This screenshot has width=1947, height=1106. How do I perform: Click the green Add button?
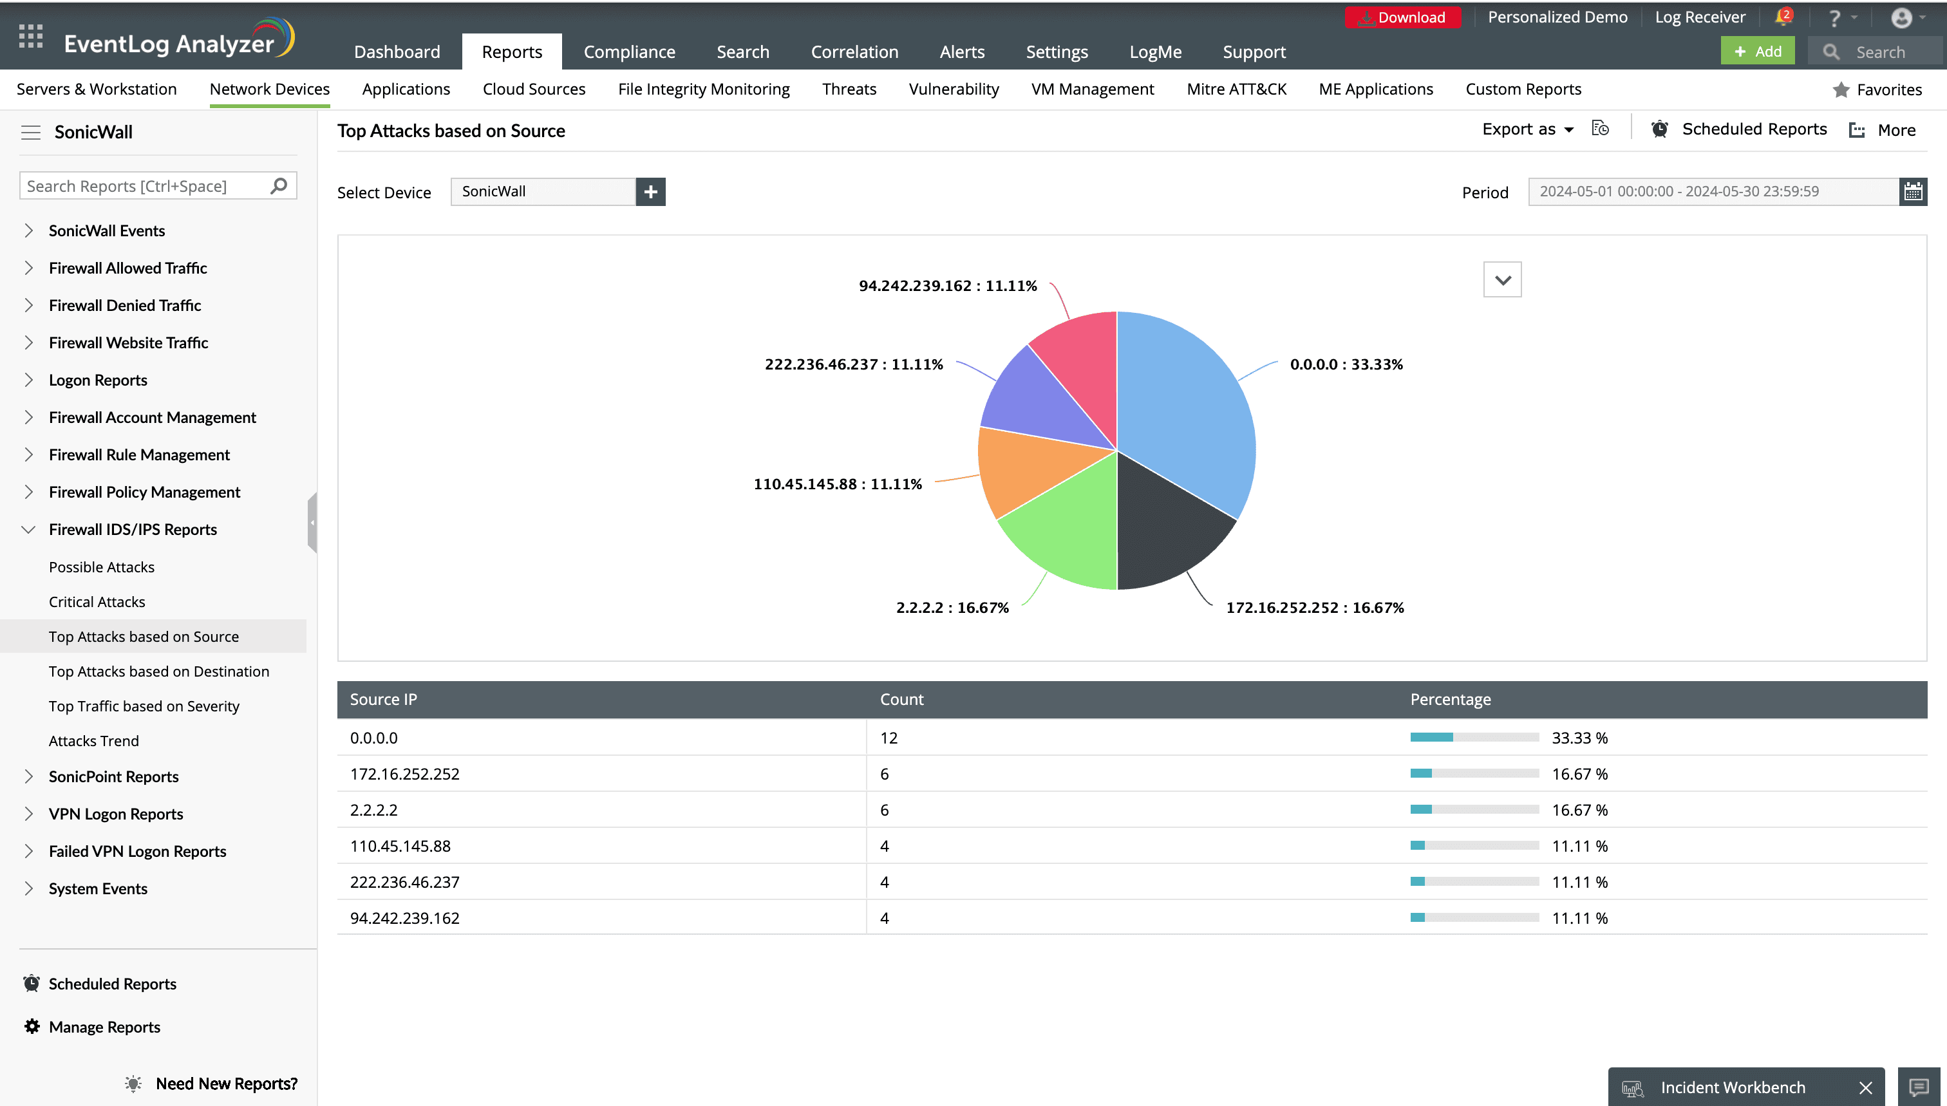(1757, 52)
